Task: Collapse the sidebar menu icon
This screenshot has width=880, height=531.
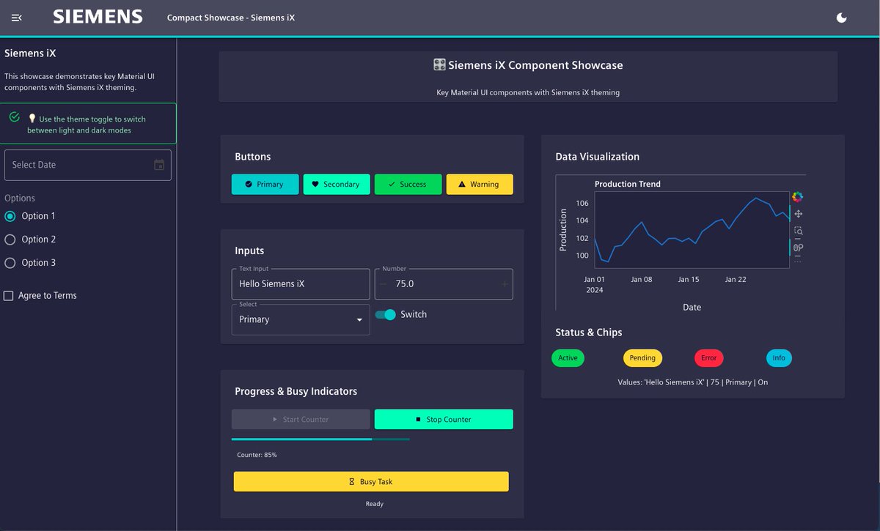Action: 17,18
